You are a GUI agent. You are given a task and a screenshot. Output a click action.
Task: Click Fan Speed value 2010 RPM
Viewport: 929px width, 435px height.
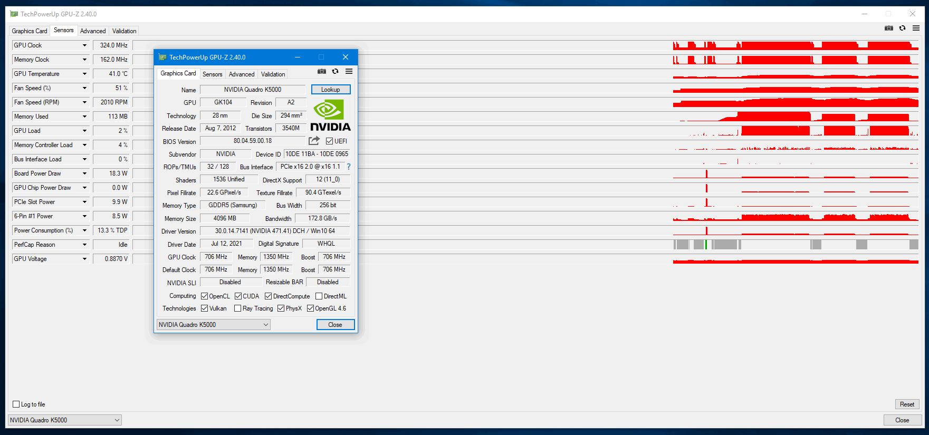coord(111,102)
